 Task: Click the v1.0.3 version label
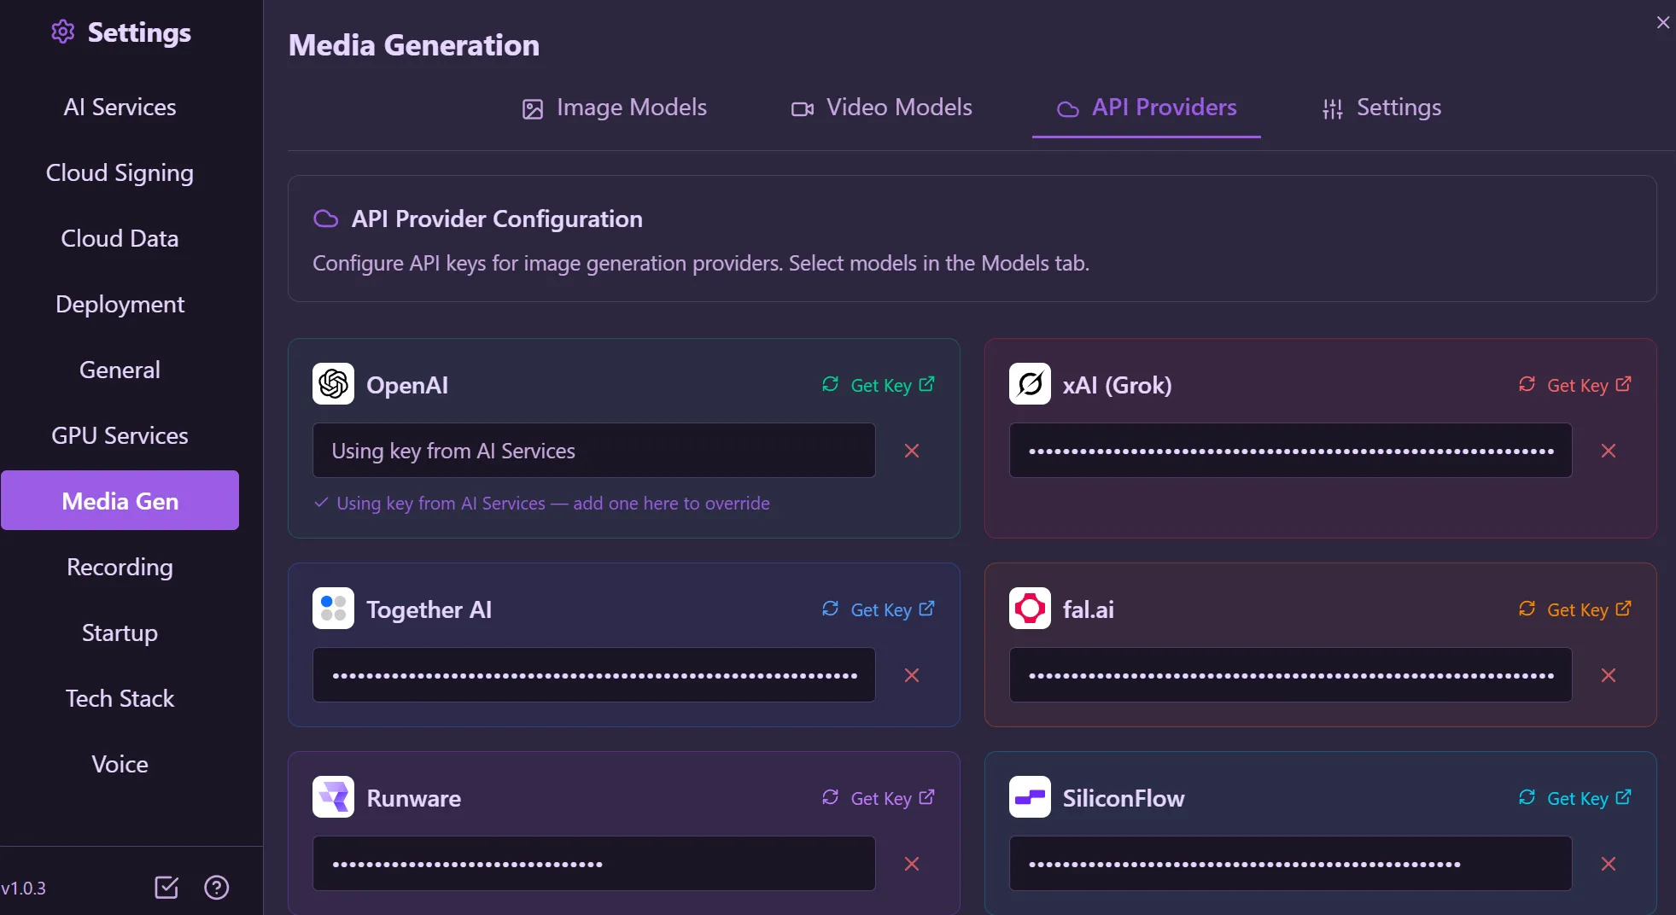23,889
